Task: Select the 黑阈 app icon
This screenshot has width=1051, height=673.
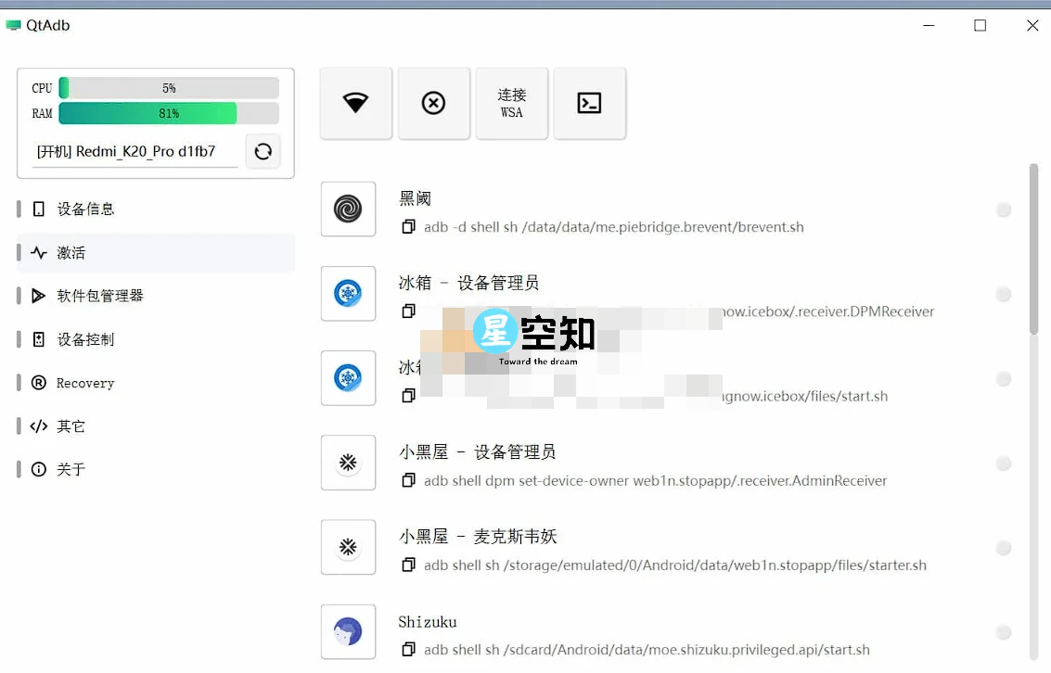Action: [x=347, y=209]
